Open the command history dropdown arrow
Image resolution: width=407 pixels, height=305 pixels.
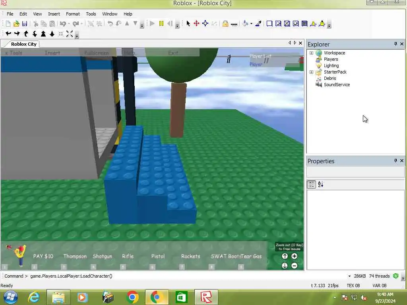(x=349, y=276)
